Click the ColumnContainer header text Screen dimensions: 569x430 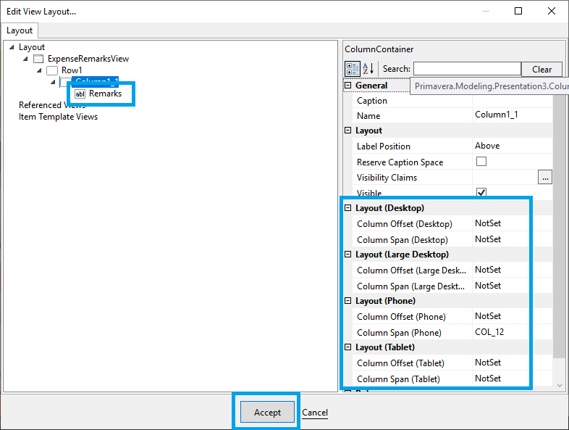click(379, 49)
